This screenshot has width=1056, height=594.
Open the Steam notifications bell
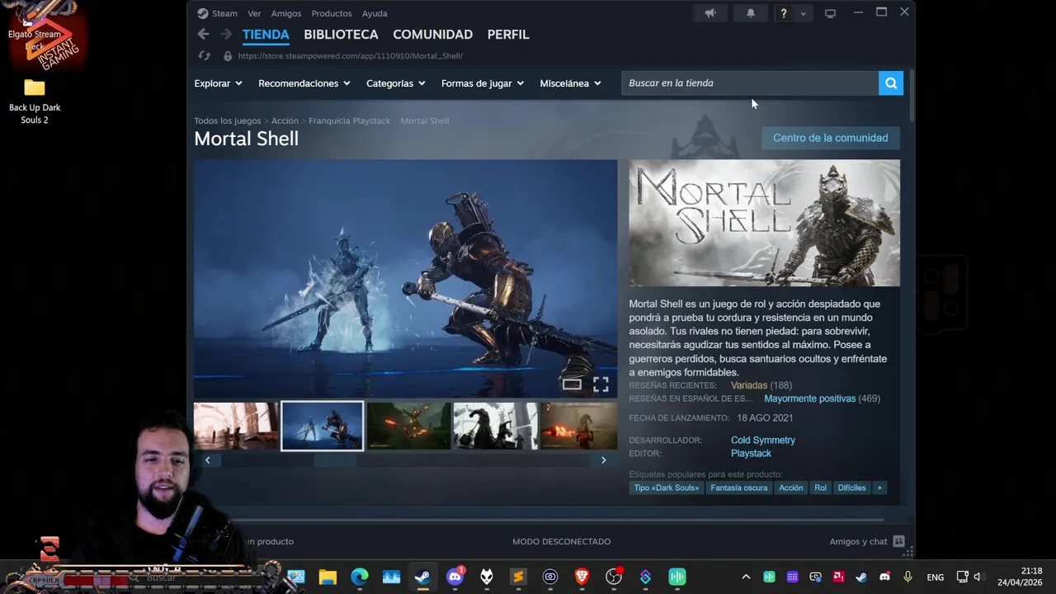[751, 13]
